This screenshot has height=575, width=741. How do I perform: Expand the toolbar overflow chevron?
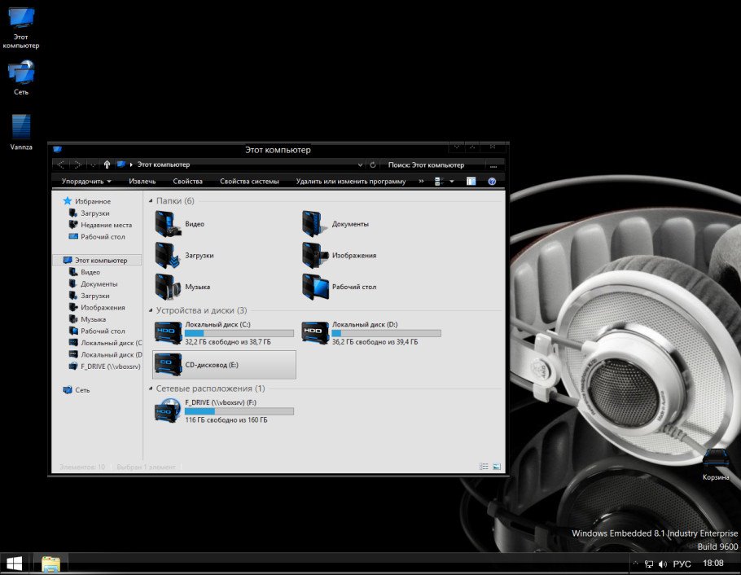(421, 181)
